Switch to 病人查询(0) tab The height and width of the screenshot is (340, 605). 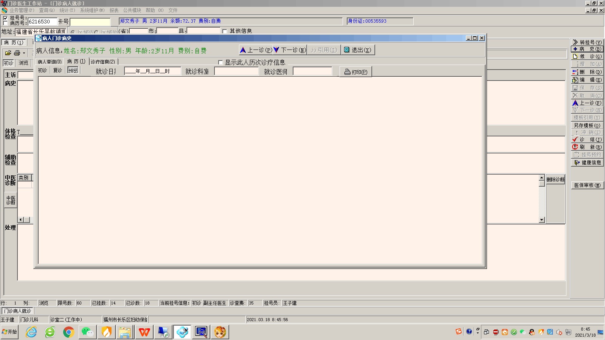point(50,62)
